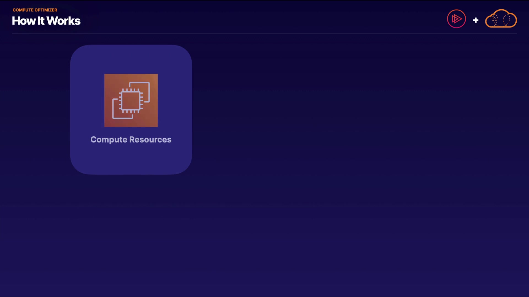529x297 pixels.
Task: Click the How It Works title
Action: point(46,21)
